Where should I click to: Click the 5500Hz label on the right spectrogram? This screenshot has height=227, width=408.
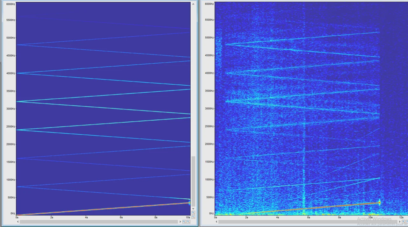(209, 20)
